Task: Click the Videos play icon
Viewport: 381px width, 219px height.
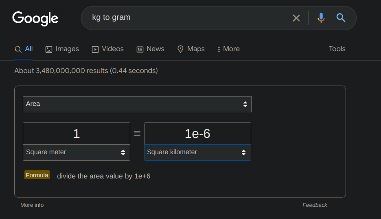Action: 95,49
